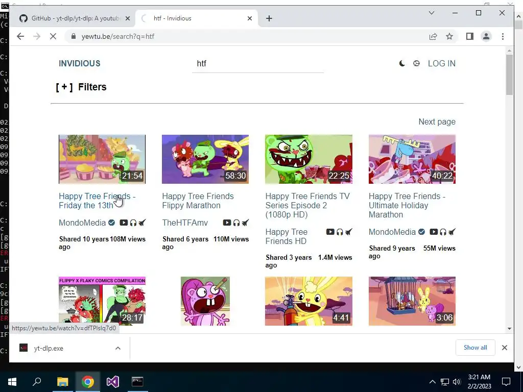Open the 40:22 Holiday Marathon thumbnail

(412, 159)
